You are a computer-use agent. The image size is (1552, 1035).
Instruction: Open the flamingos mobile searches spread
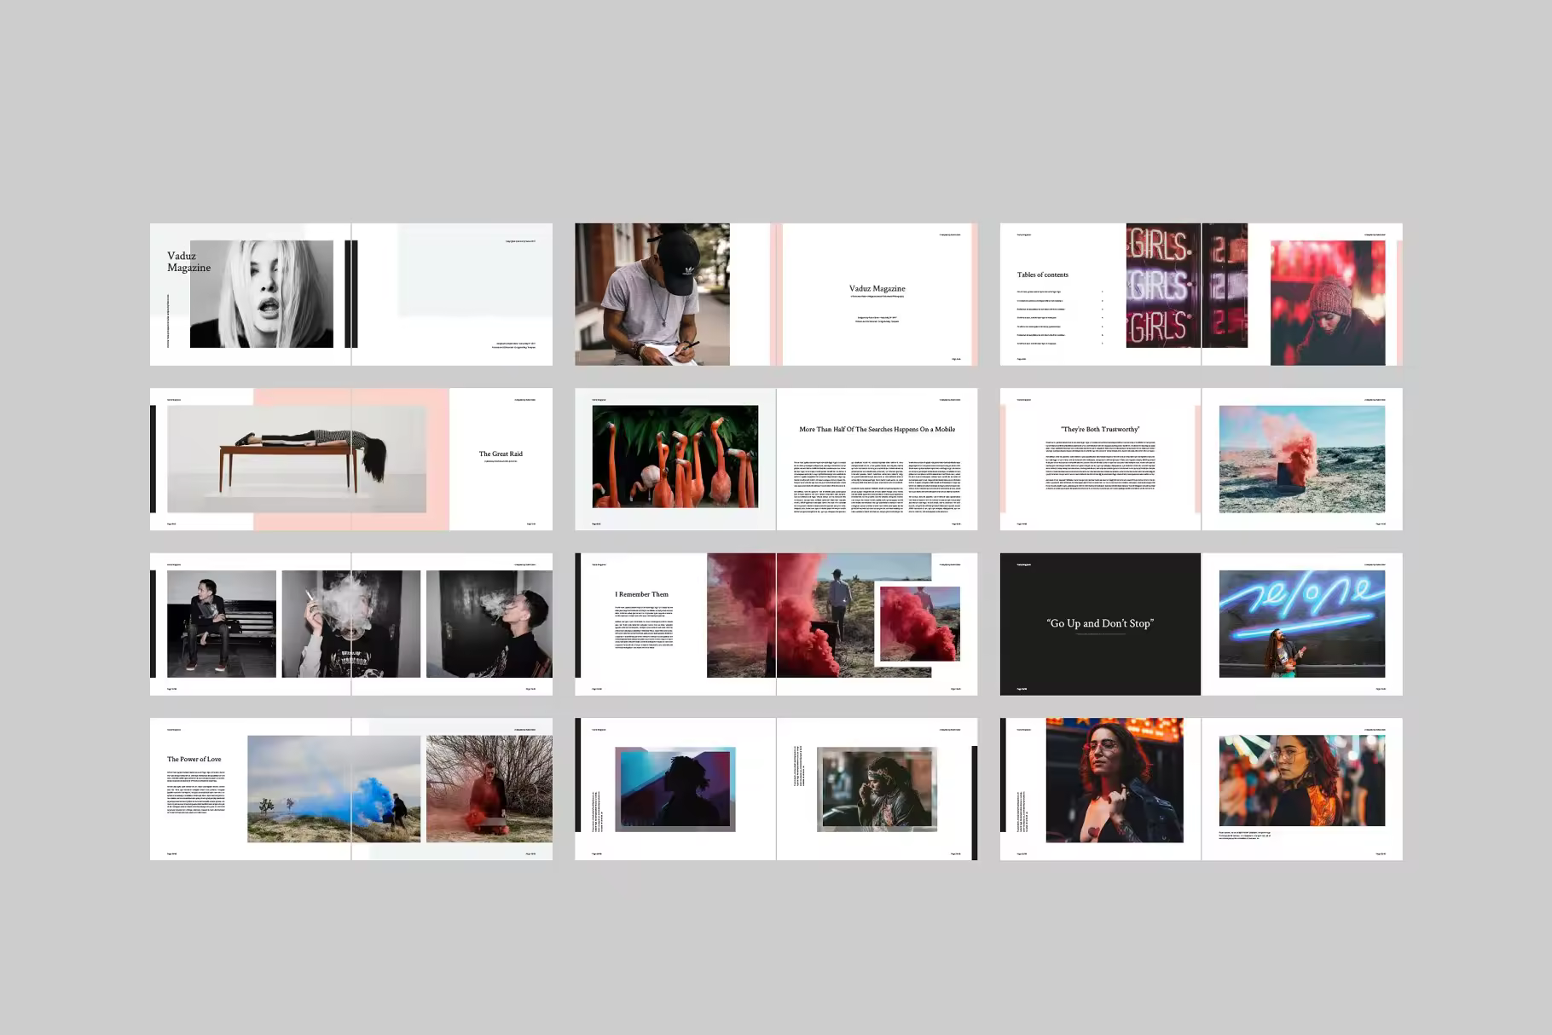tap(776, 459)
